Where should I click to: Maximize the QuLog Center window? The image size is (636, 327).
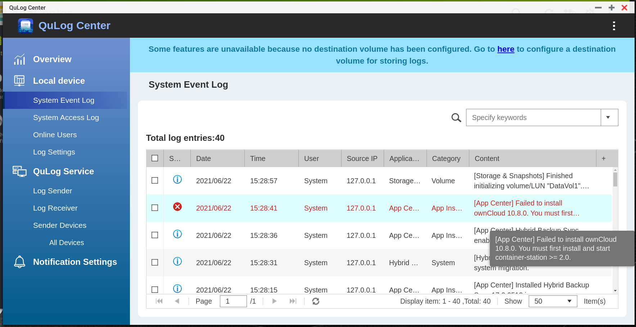[612, 8]
